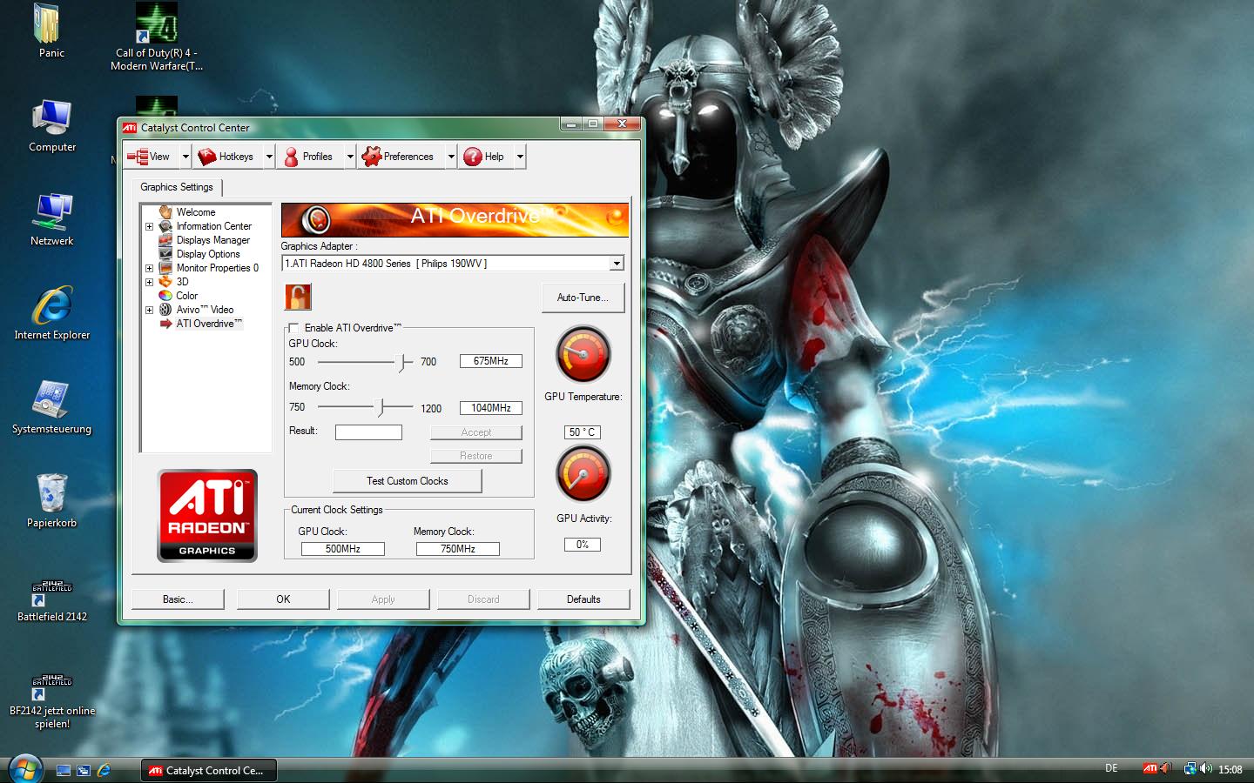Click the Defaults button
The image size is (1254, 783).
583,599
